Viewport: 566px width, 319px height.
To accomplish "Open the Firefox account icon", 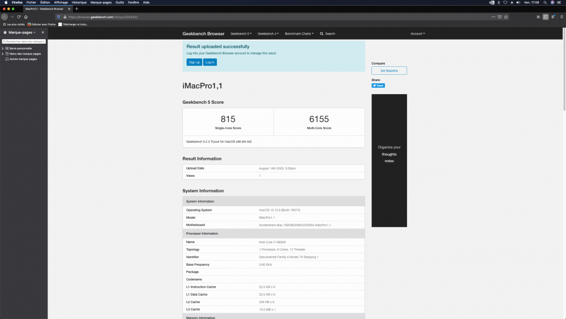I will [x=553, y=17].
